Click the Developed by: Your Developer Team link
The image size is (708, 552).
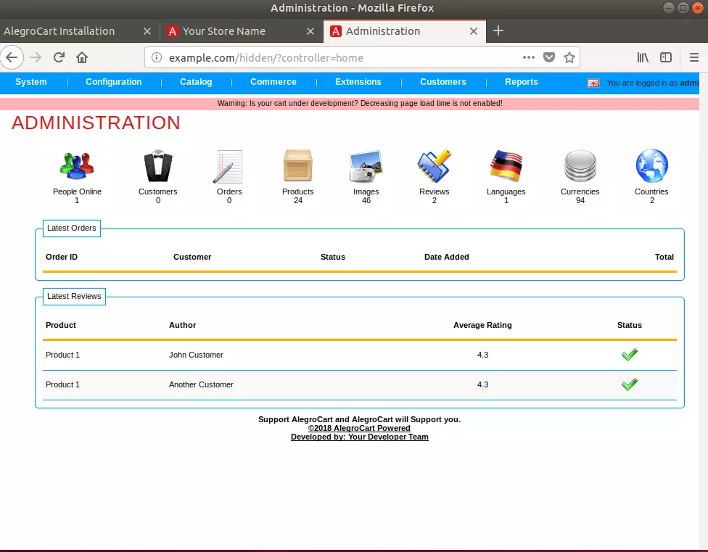pyautogui.click(x=359, y=437)
